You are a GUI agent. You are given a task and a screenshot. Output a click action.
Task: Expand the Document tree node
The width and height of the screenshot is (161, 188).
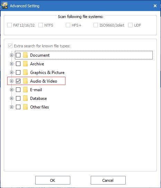pos(11,55)
